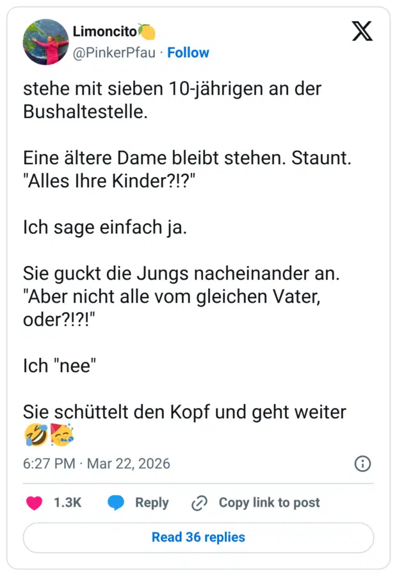Viewport: 397px width, 576px height.
Task: Open the info circle icon
Action: coord(362,464)
